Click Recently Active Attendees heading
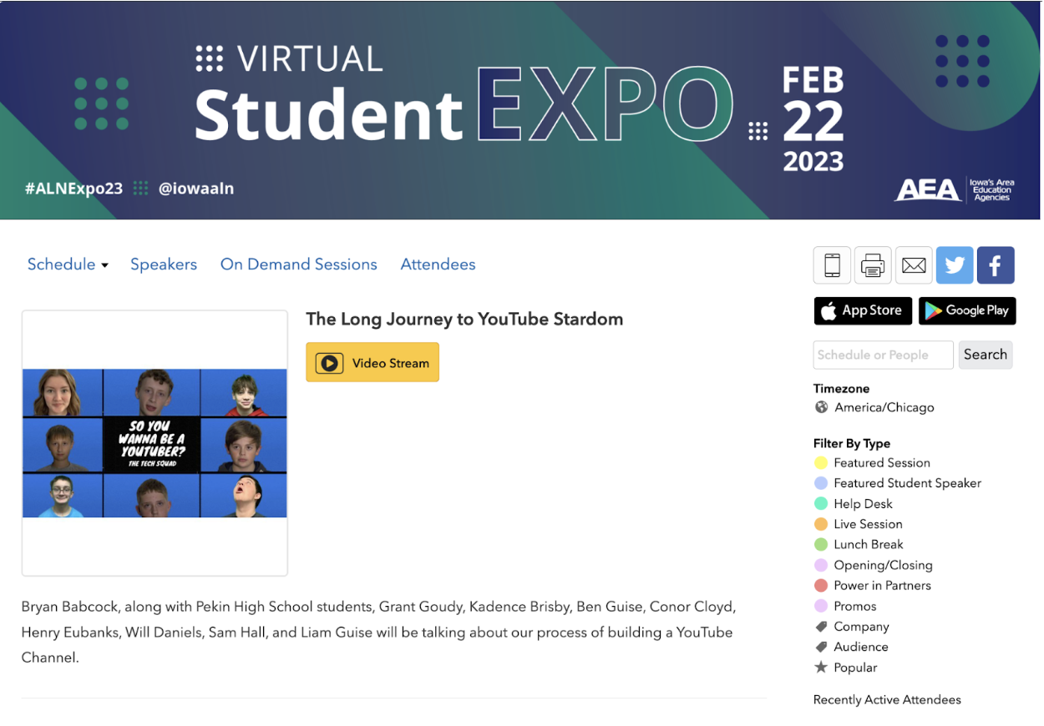This screenshot has width=1044, height=726. [x=887, y=700]
